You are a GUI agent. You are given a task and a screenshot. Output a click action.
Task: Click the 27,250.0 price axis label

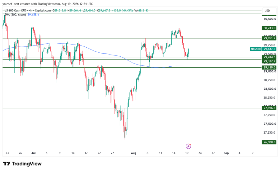tap(270, 133)
